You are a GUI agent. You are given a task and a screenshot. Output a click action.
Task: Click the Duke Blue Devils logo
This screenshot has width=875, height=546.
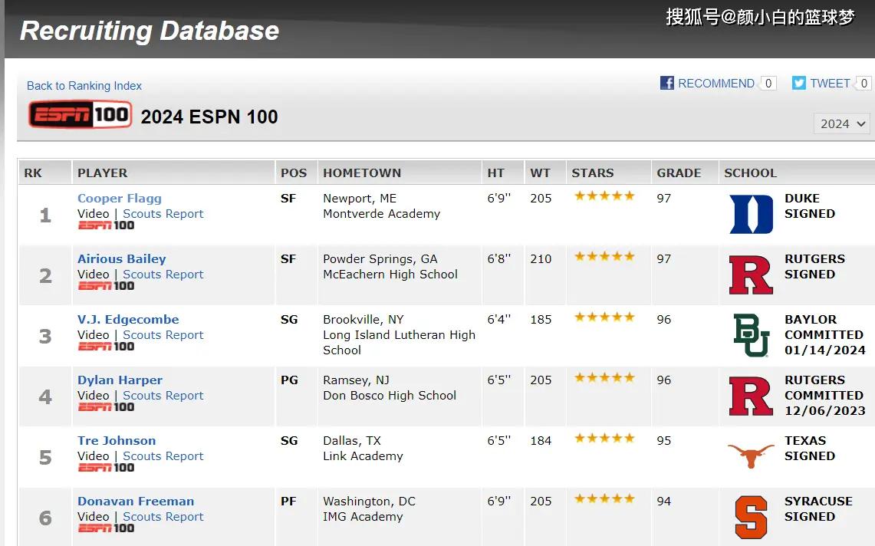(x=751, y=215)
